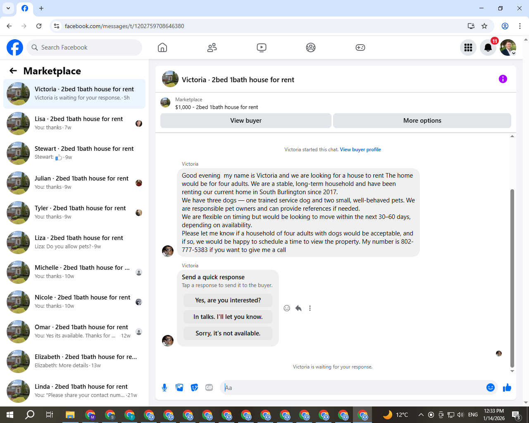Open Linda conversation in the list
The image size is (529, 423).
[x=74, y=391]
